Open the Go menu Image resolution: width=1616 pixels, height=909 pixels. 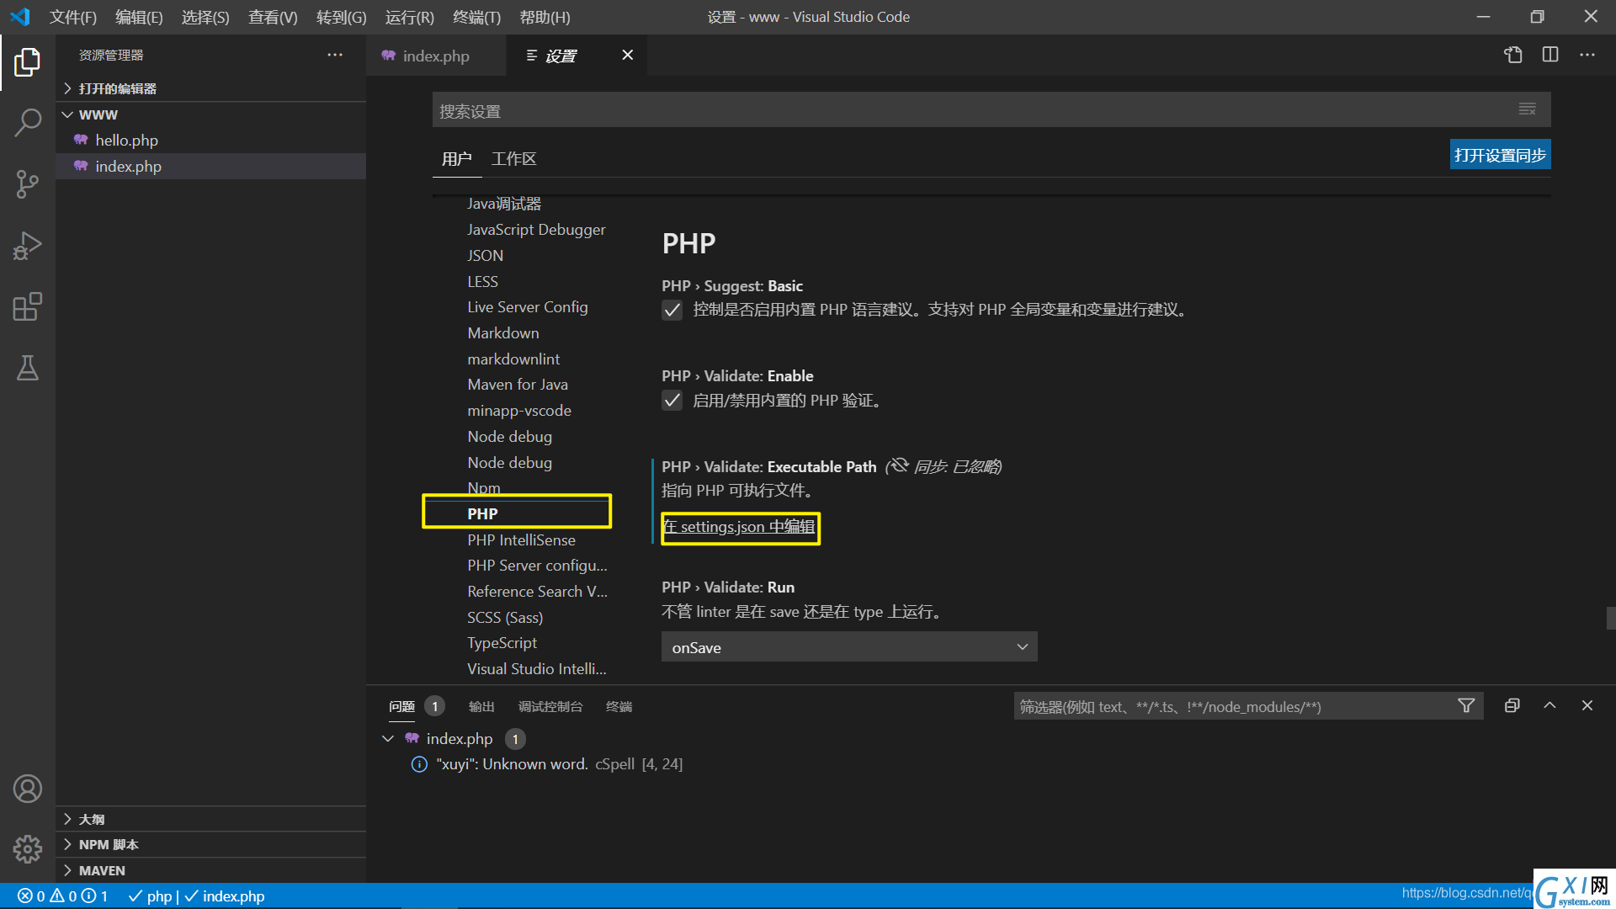tap(341, 17)
